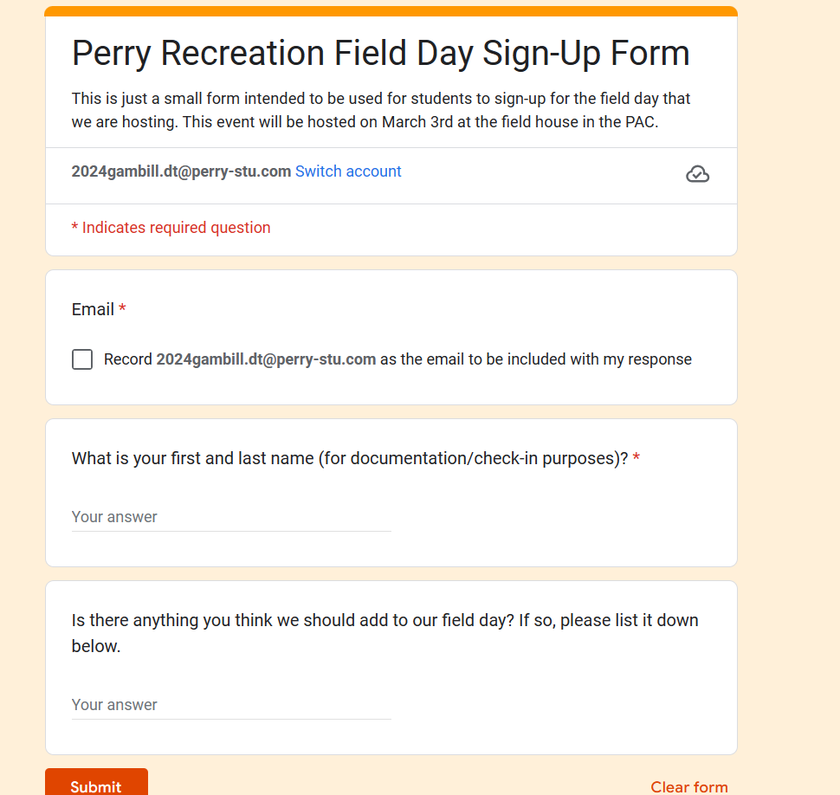Click the red asterisk beside Email
This screenshot has width=840, height=795.
(x=122, y=309)
